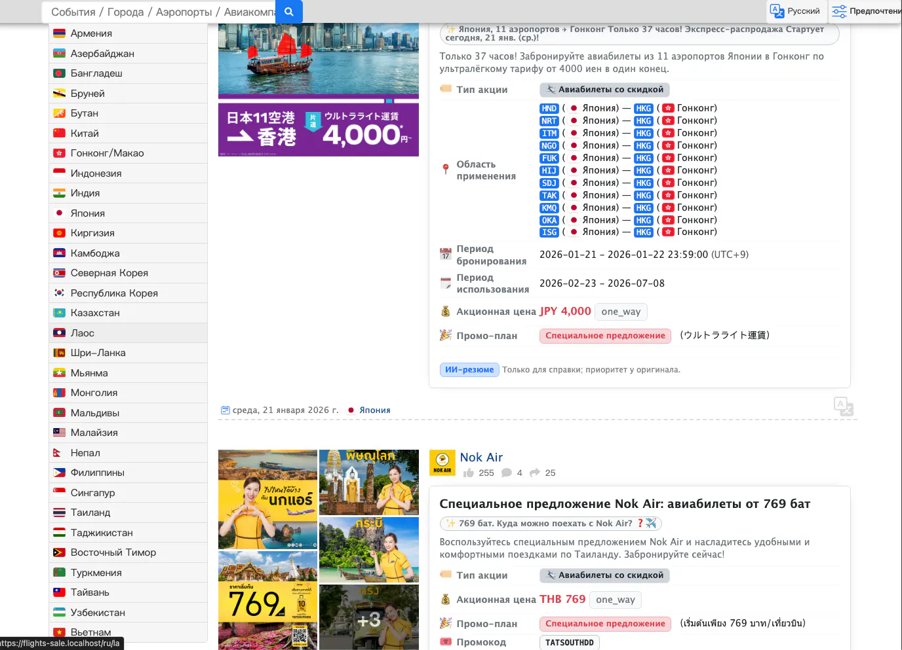Click the Республика Корея flag icon
The image size is (902, 650).
(x=59, y=293)
